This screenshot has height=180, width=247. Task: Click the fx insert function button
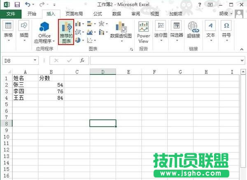[82, 60]
